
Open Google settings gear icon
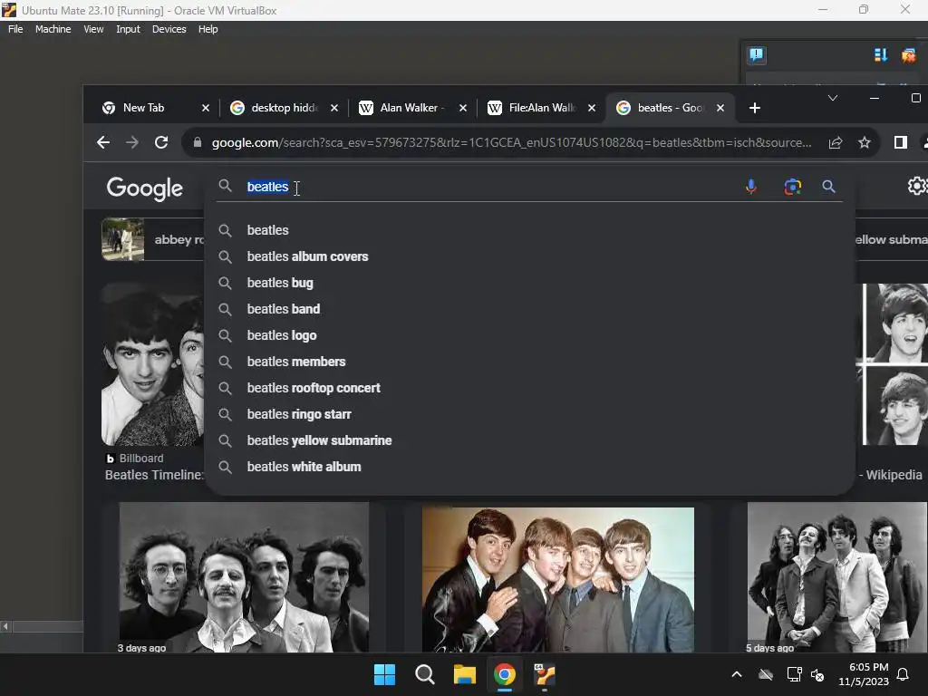(917, 186)
